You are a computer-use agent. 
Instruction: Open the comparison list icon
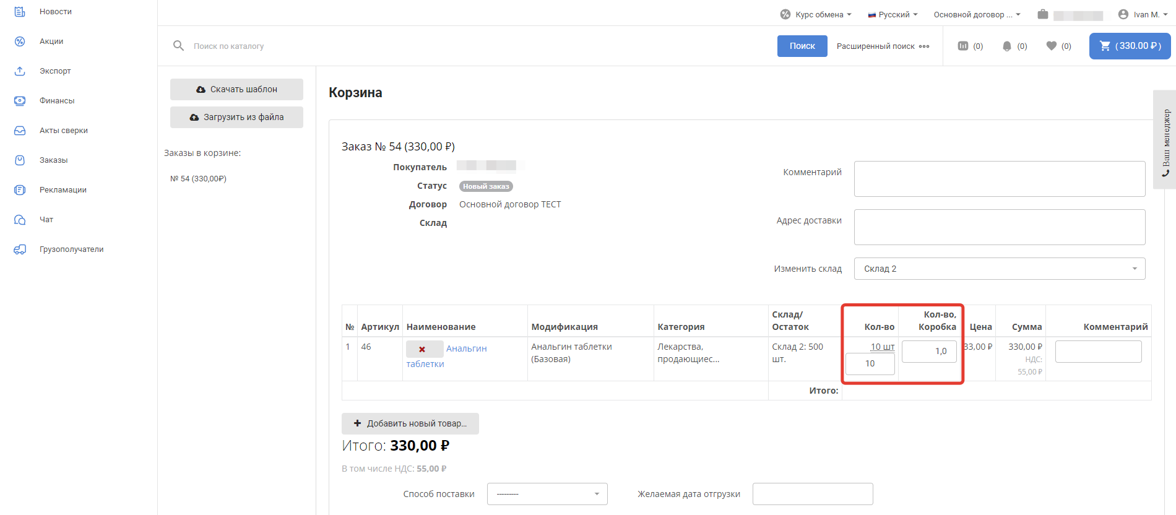pyautogui.click(x=963, y=46)
